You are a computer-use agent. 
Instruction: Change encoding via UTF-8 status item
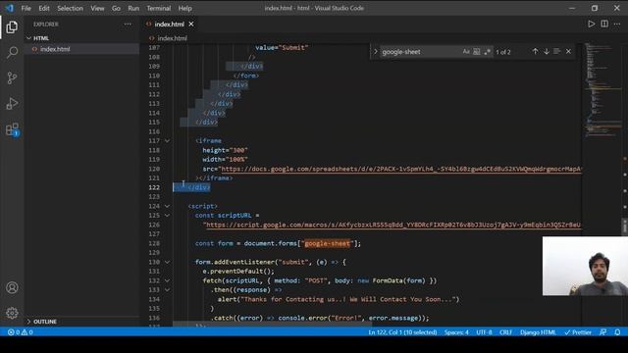(484, 332)
